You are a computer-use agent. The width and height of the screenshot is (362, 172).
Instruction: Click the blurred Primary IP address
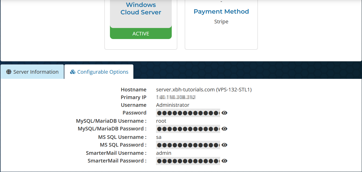pyautogui.click(x=176, y=97)
